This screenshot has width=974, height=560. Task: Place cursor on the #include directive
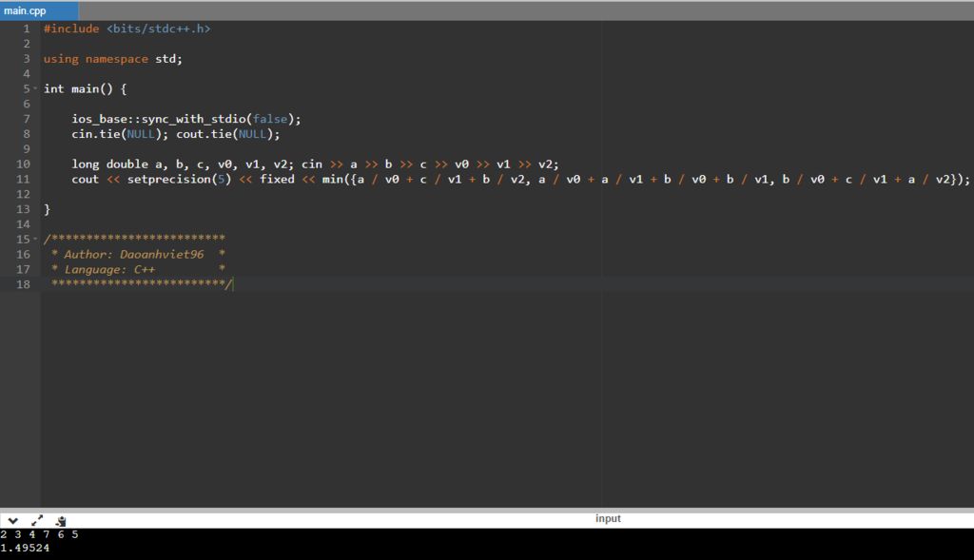click(x=71, y=29)
